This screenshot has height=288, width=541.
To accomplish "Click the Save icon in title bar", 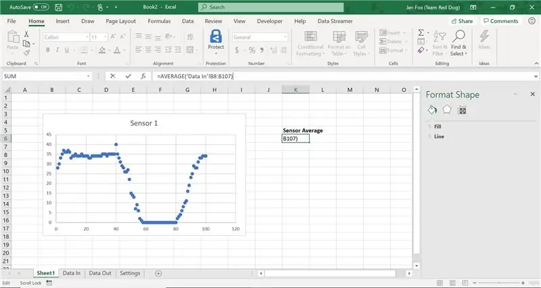I will click(x=58, y=7).
